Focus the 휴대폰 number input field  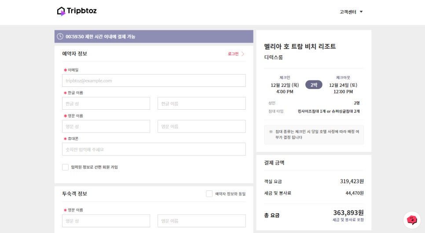154,149
